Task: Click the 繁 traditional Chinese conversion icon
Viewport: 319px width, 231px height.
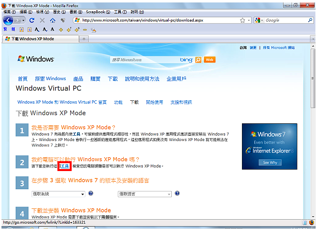Action: coord(5,29)
